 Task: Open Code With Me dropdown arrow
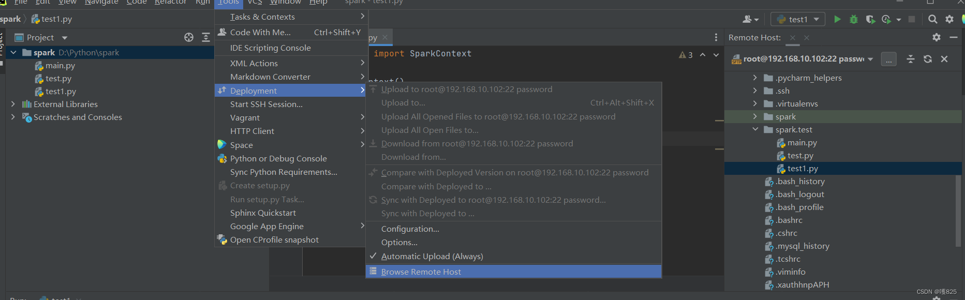tap(756, 20)
